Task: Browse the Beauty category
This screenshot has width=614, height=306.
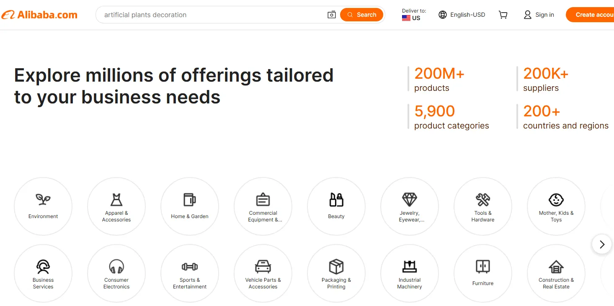Action: [336, 206]
